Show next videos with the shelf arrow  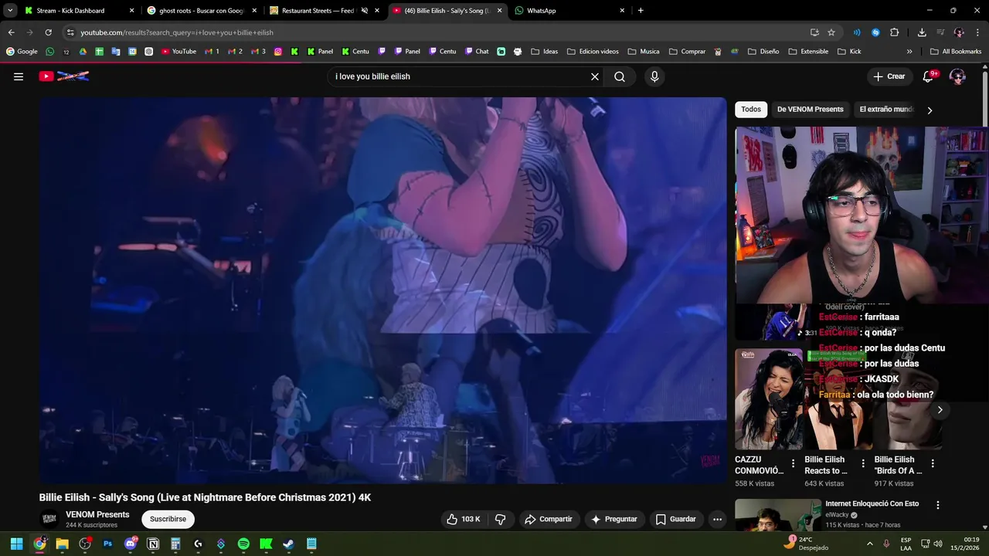pyautogui.click(x=940, y=410)
